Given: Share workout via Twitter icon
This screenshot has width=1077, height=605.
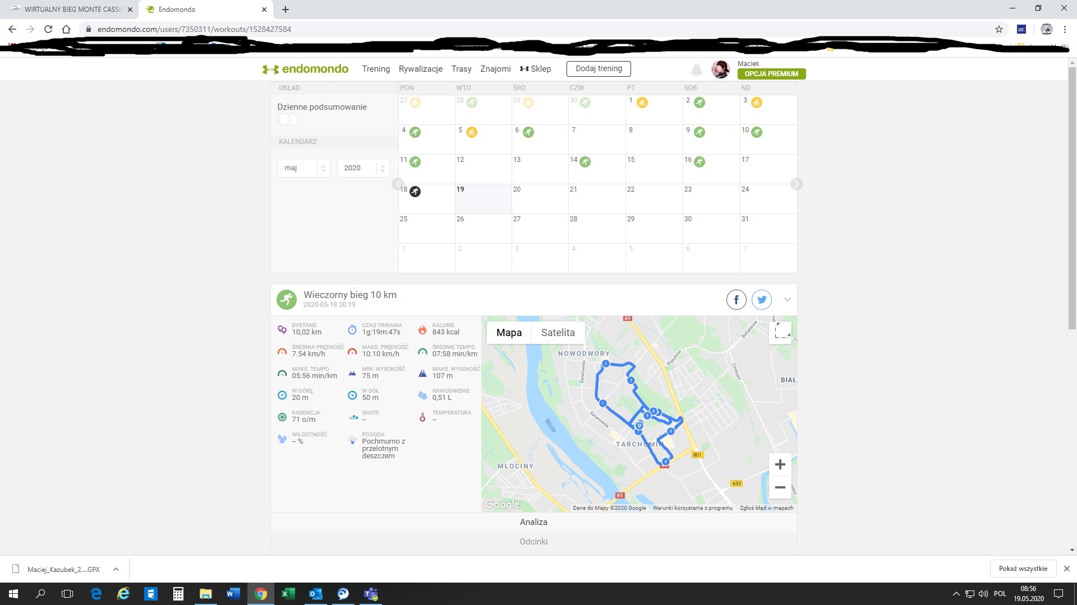Looking at the screenshot, I should [762, 300].
